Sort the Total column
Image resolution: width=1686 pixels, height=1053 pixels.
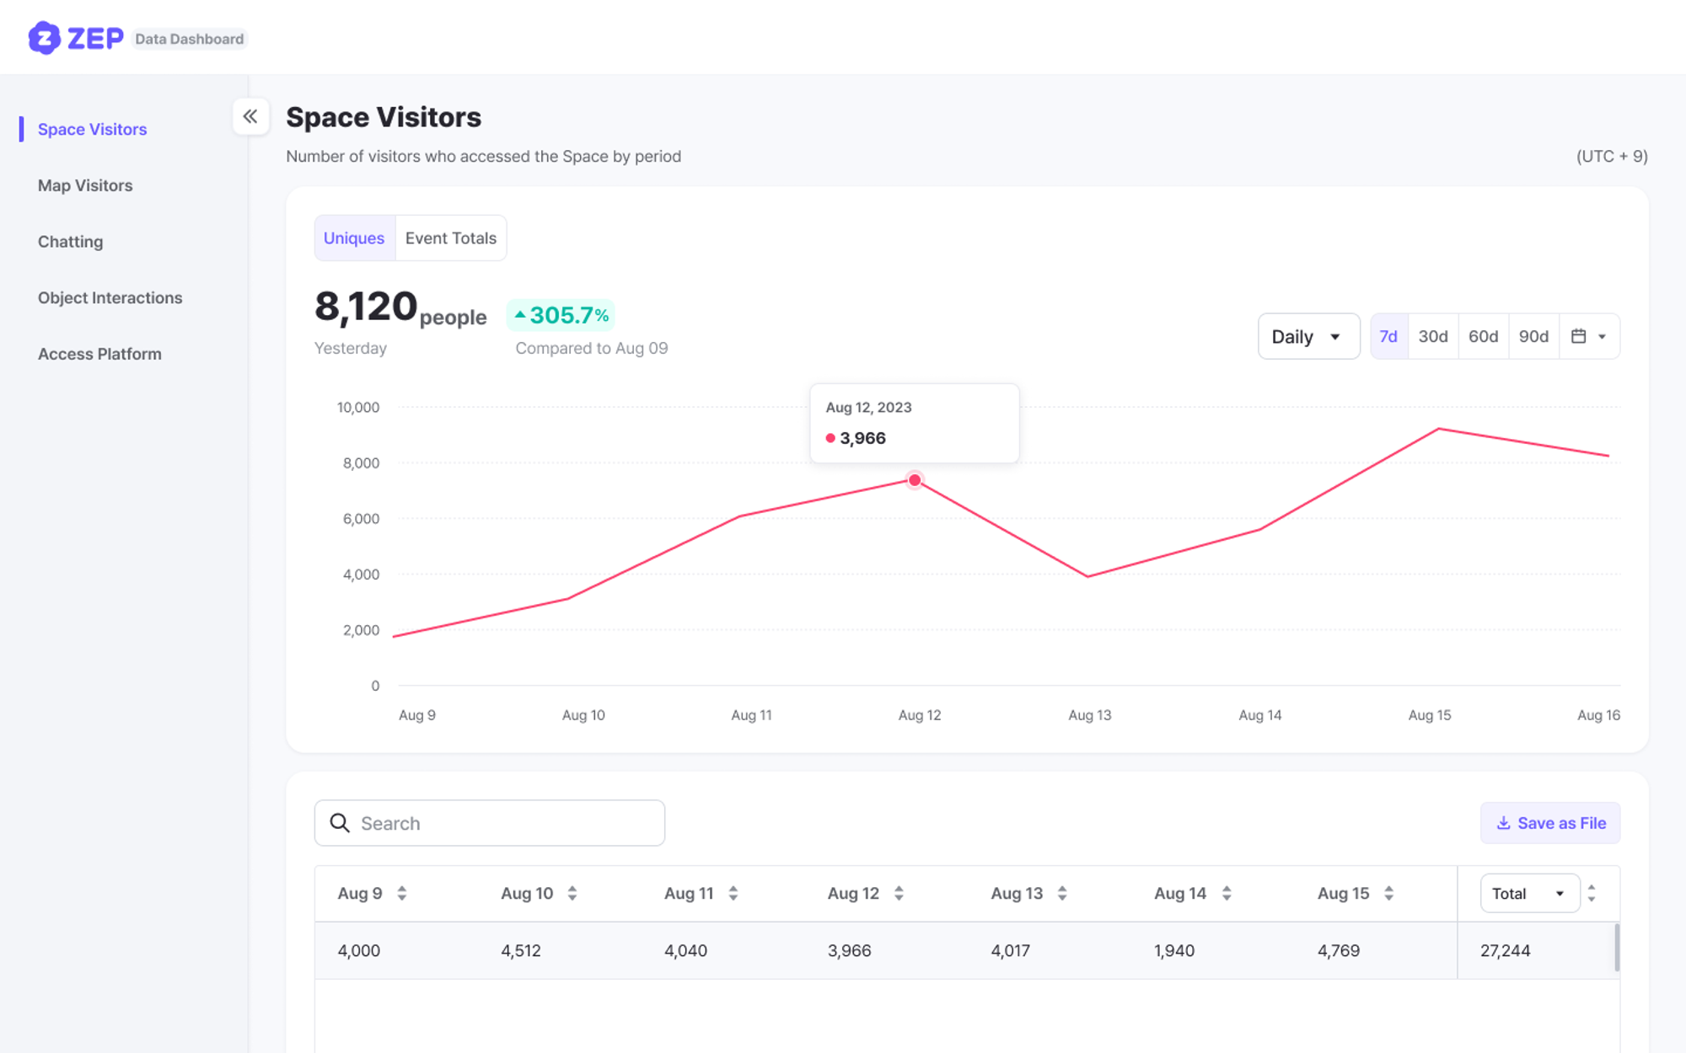coord(1592,893)
